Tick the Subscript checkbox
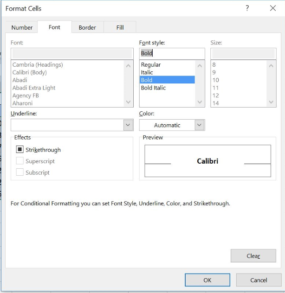The height and width of the screenshot is (293, 285). coord(19,172)
